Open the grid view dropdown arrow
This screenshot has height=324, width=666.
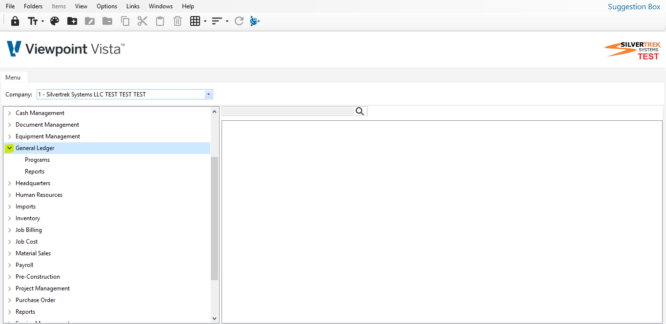(x=205, y=21)
